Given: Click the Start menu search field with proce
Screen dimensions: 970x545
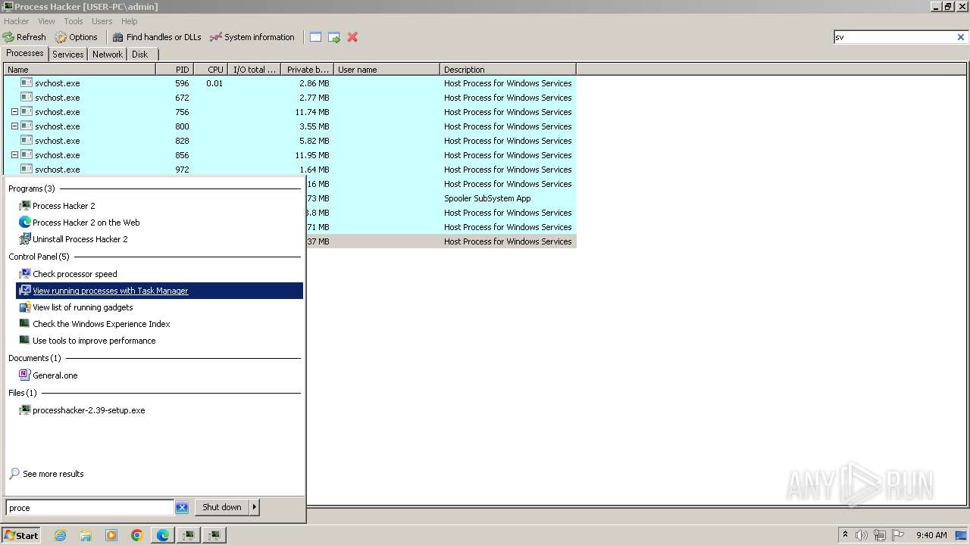Looking at the screenshot, I should click(x=90, y=508).
